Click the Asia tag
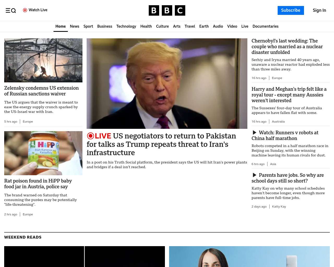This screenshot has height=267, width=334. tap(273, 164)
